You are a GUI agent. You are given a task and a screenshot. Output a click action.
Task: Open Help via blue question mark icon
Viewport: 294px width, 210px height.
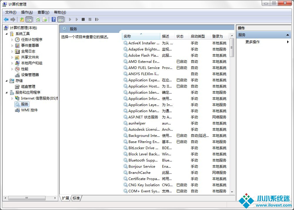tap(54, 19)
